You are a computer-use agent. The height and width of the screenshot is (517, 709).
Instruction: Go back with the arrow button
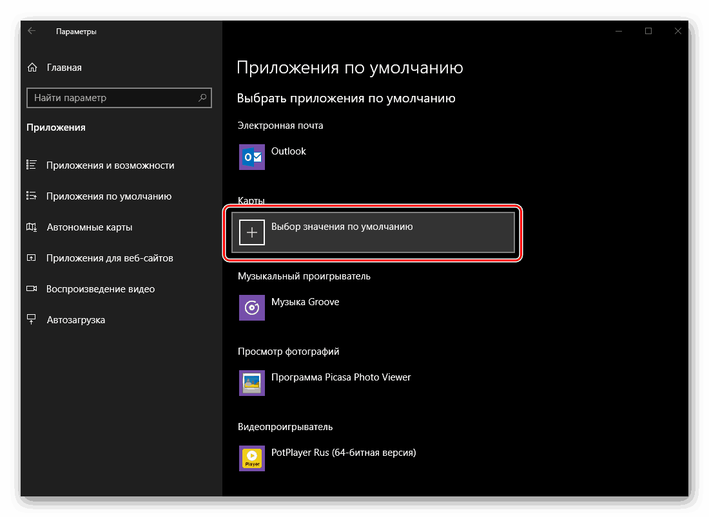click(32, 30)
